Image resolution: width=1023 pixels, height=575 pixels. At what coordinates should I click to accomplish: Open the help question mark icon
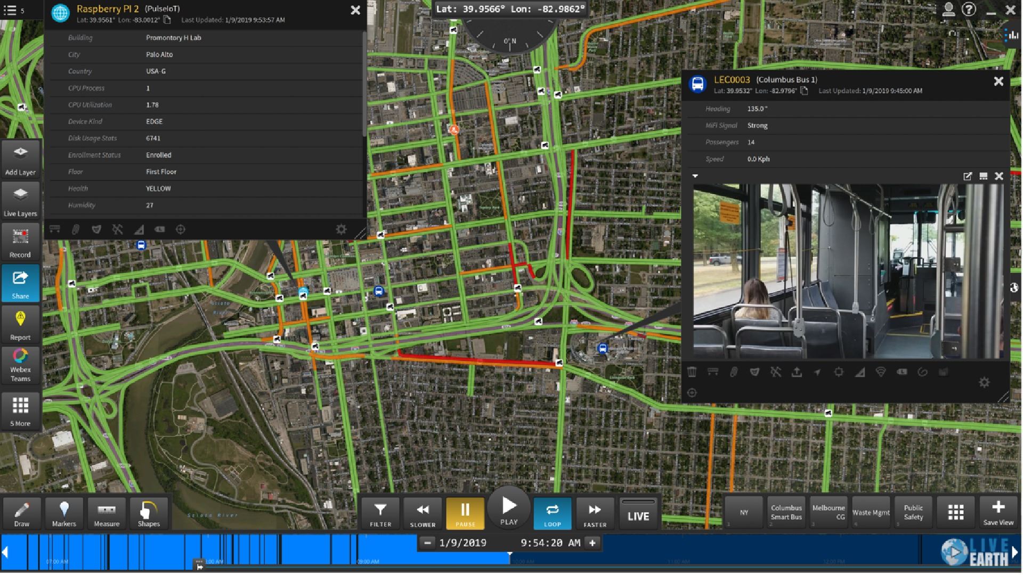[x=969, y=10]
